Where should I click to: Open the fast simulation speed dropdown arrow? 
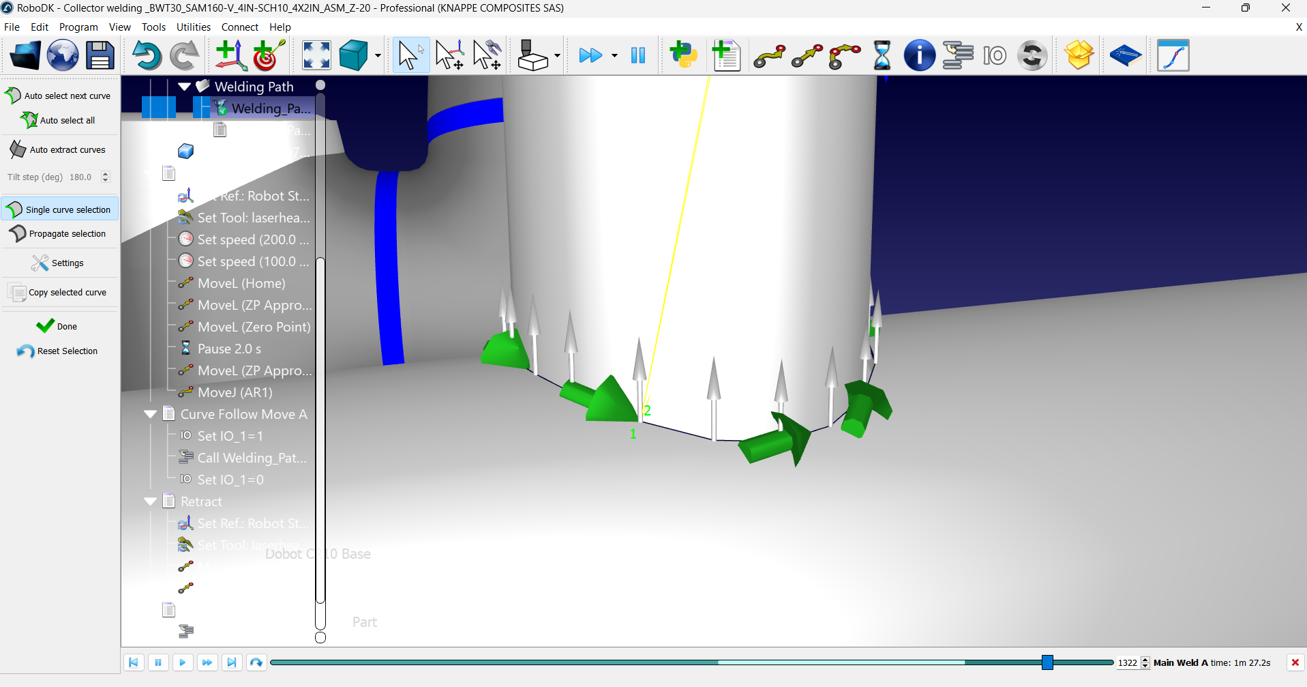coord(614,55)
